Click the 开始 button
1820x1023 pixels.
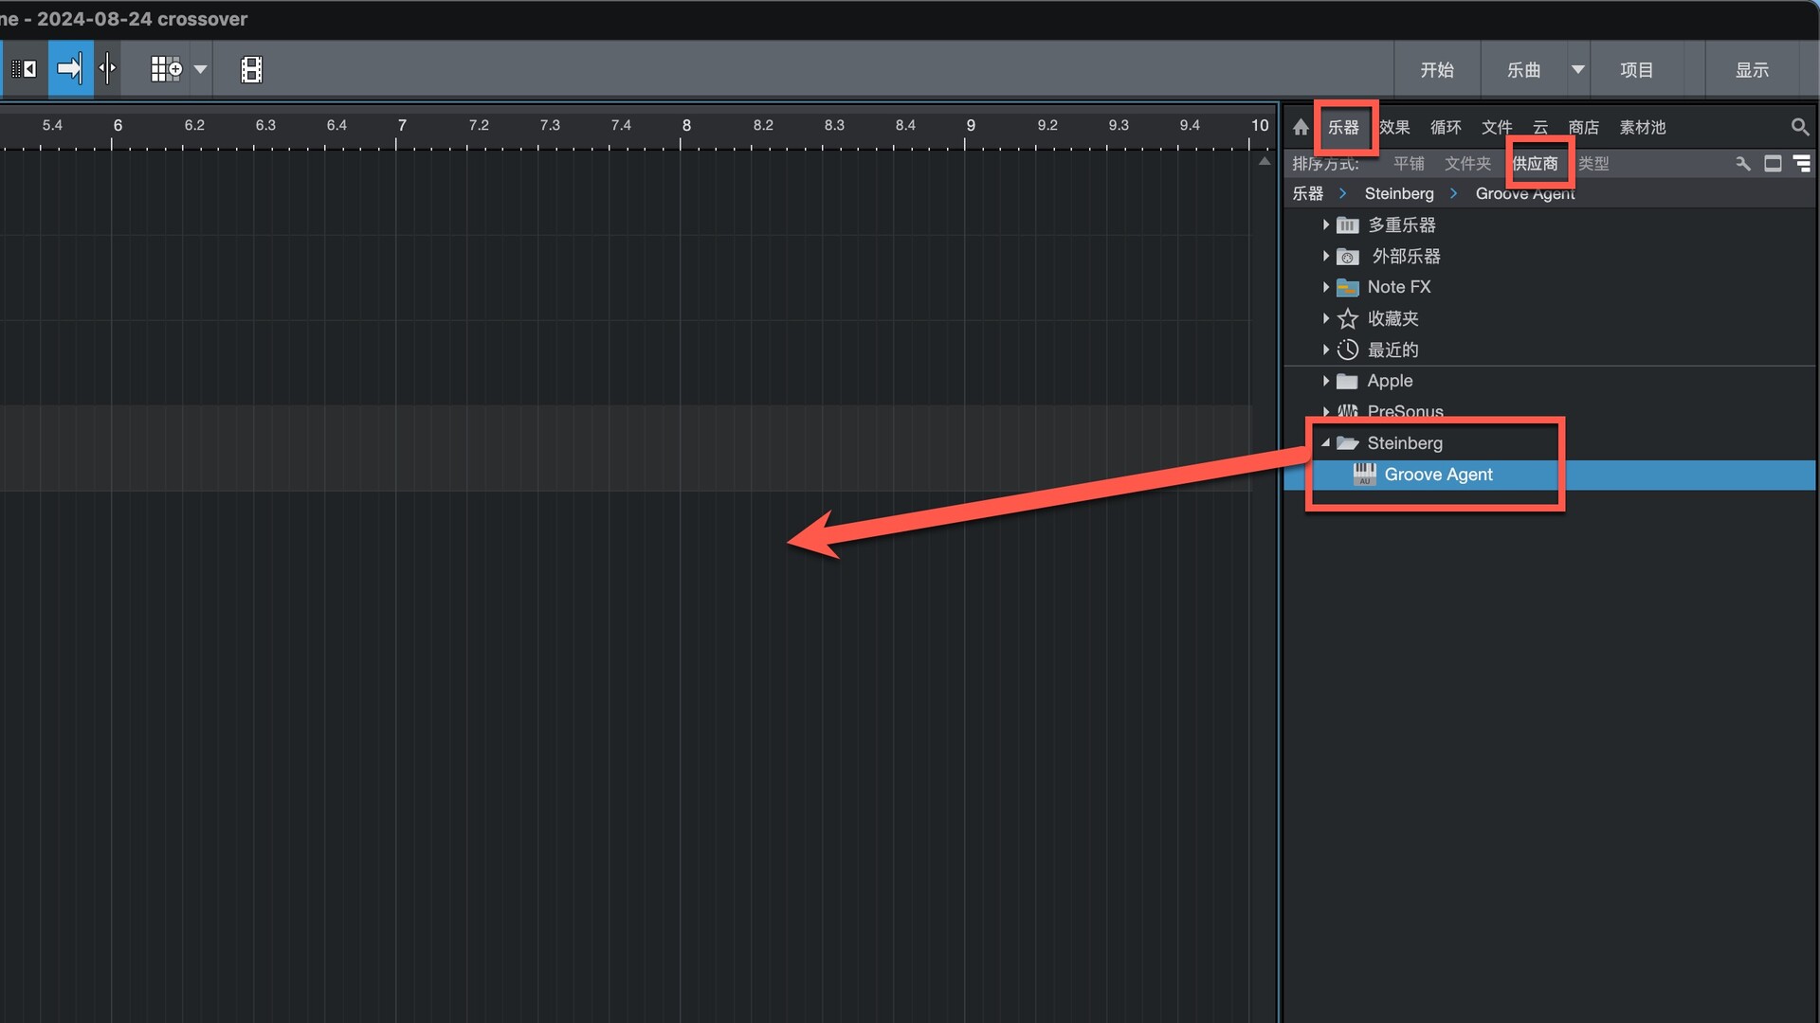click(x=1436, y=69)
